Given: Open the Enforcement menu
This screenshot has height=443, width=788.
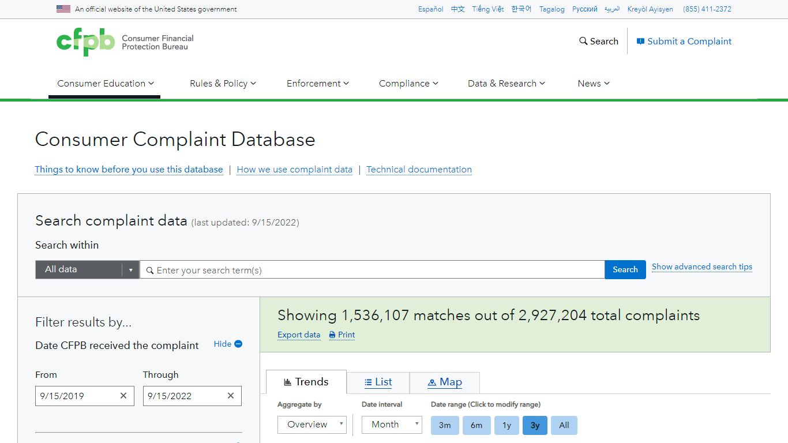Looking at the screenshot, I should 318,84.
